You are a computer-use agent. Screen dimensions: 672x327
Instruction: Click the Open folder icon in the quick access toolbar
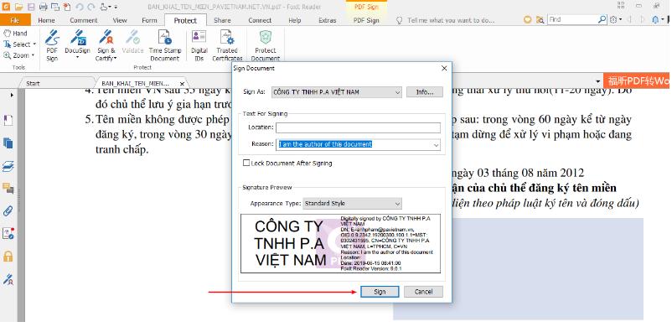pos(18,7)
